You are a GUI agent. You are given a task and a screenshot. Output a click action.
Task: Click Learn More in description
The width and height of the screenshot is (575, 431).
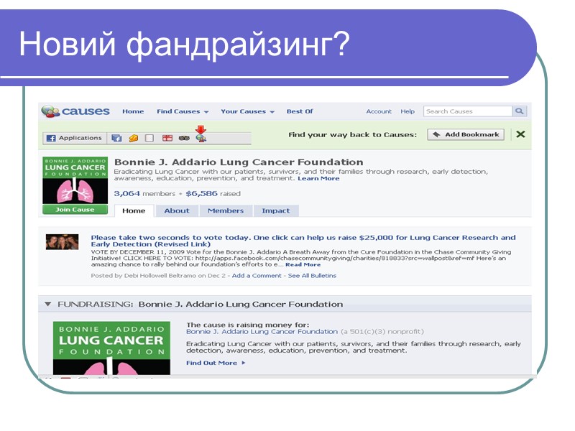[318, 178]
